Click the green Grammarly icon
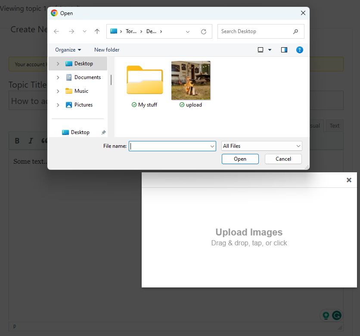The height and width of the screenshot is (336, 360). tap(337, 315)
